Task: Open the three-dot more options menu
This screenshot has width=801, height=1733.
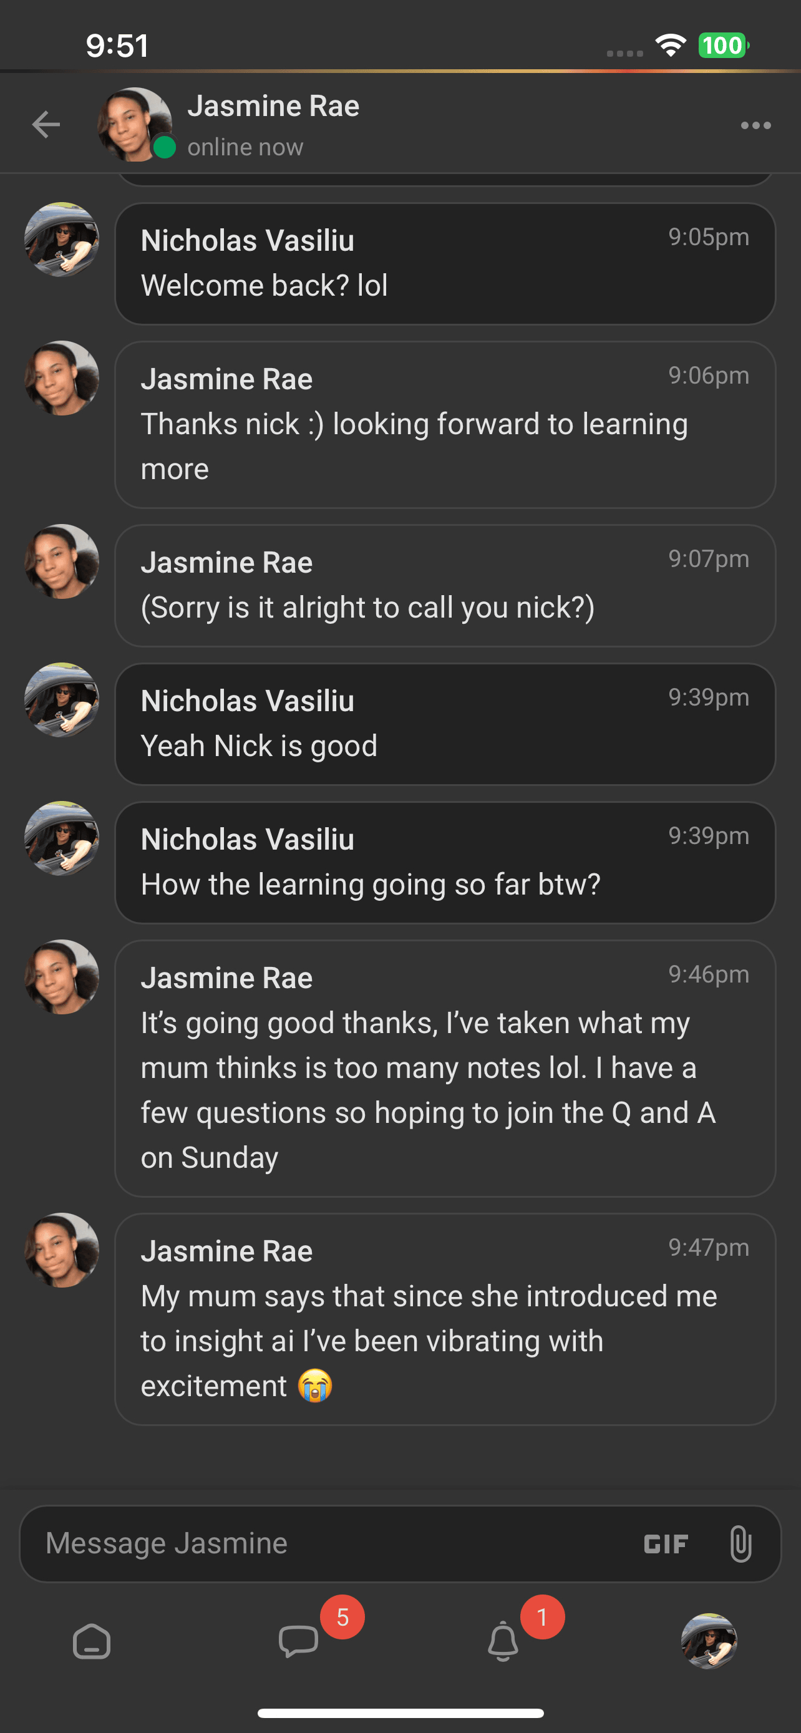Action: coord(755,125)
